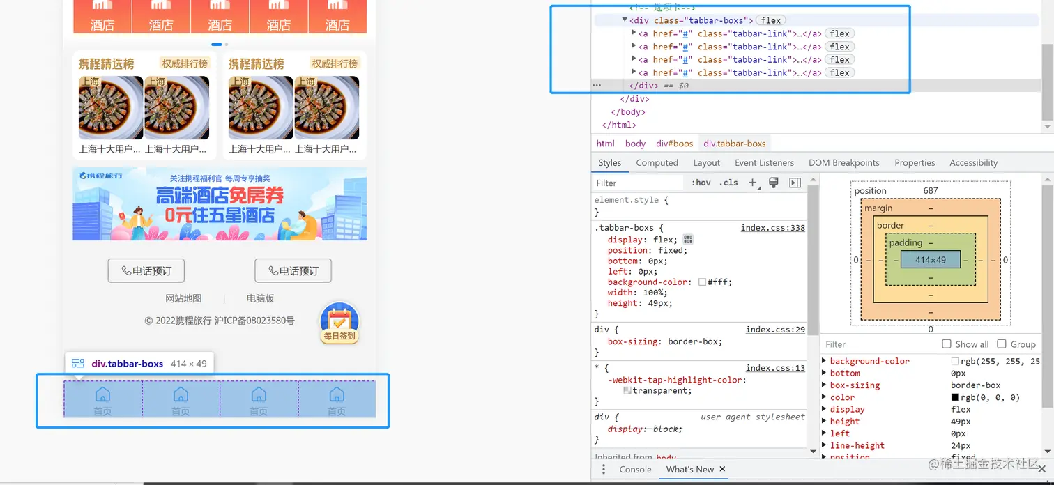Viewport: 1054px width, 485px height.
Task: Focus the Styles pane Filter field
Action: pos(638,183)
